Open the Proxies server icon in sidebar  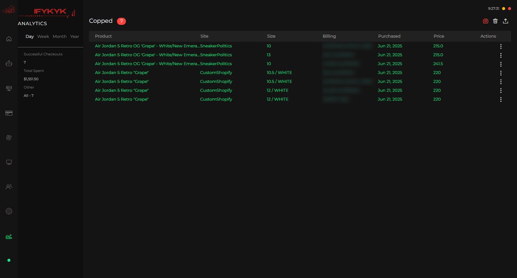click(9, 88)
